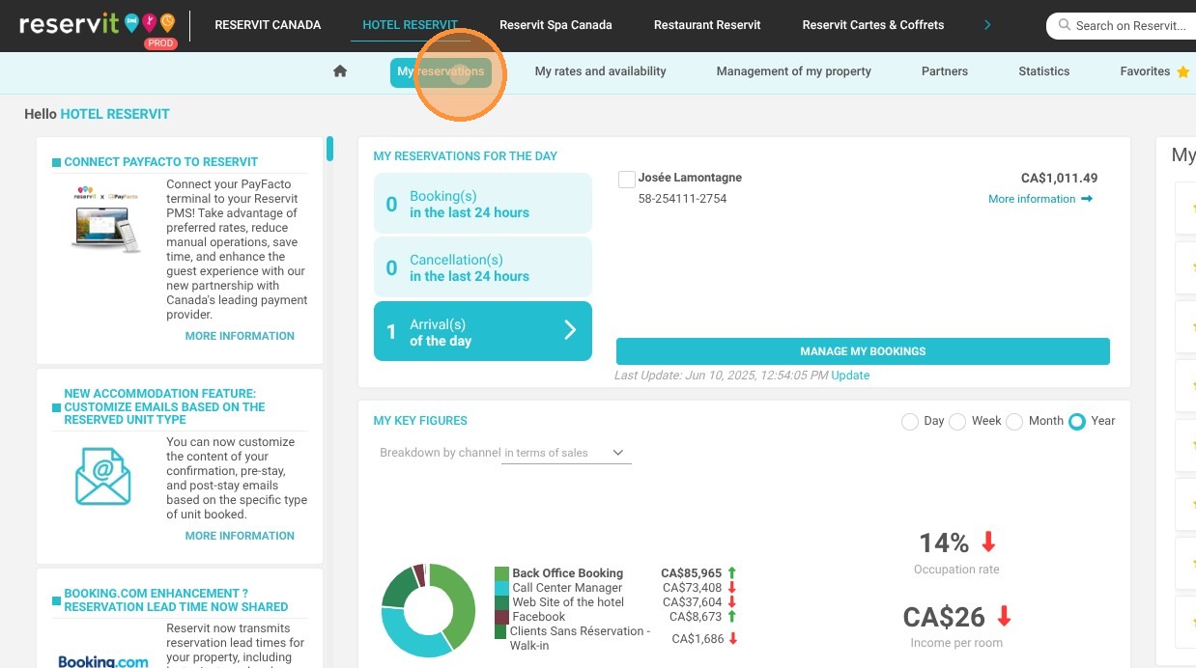The height and width of the screenshot is (668, 1196).
Task: Show more top tabs with right chevron
Action: point(987,25)
